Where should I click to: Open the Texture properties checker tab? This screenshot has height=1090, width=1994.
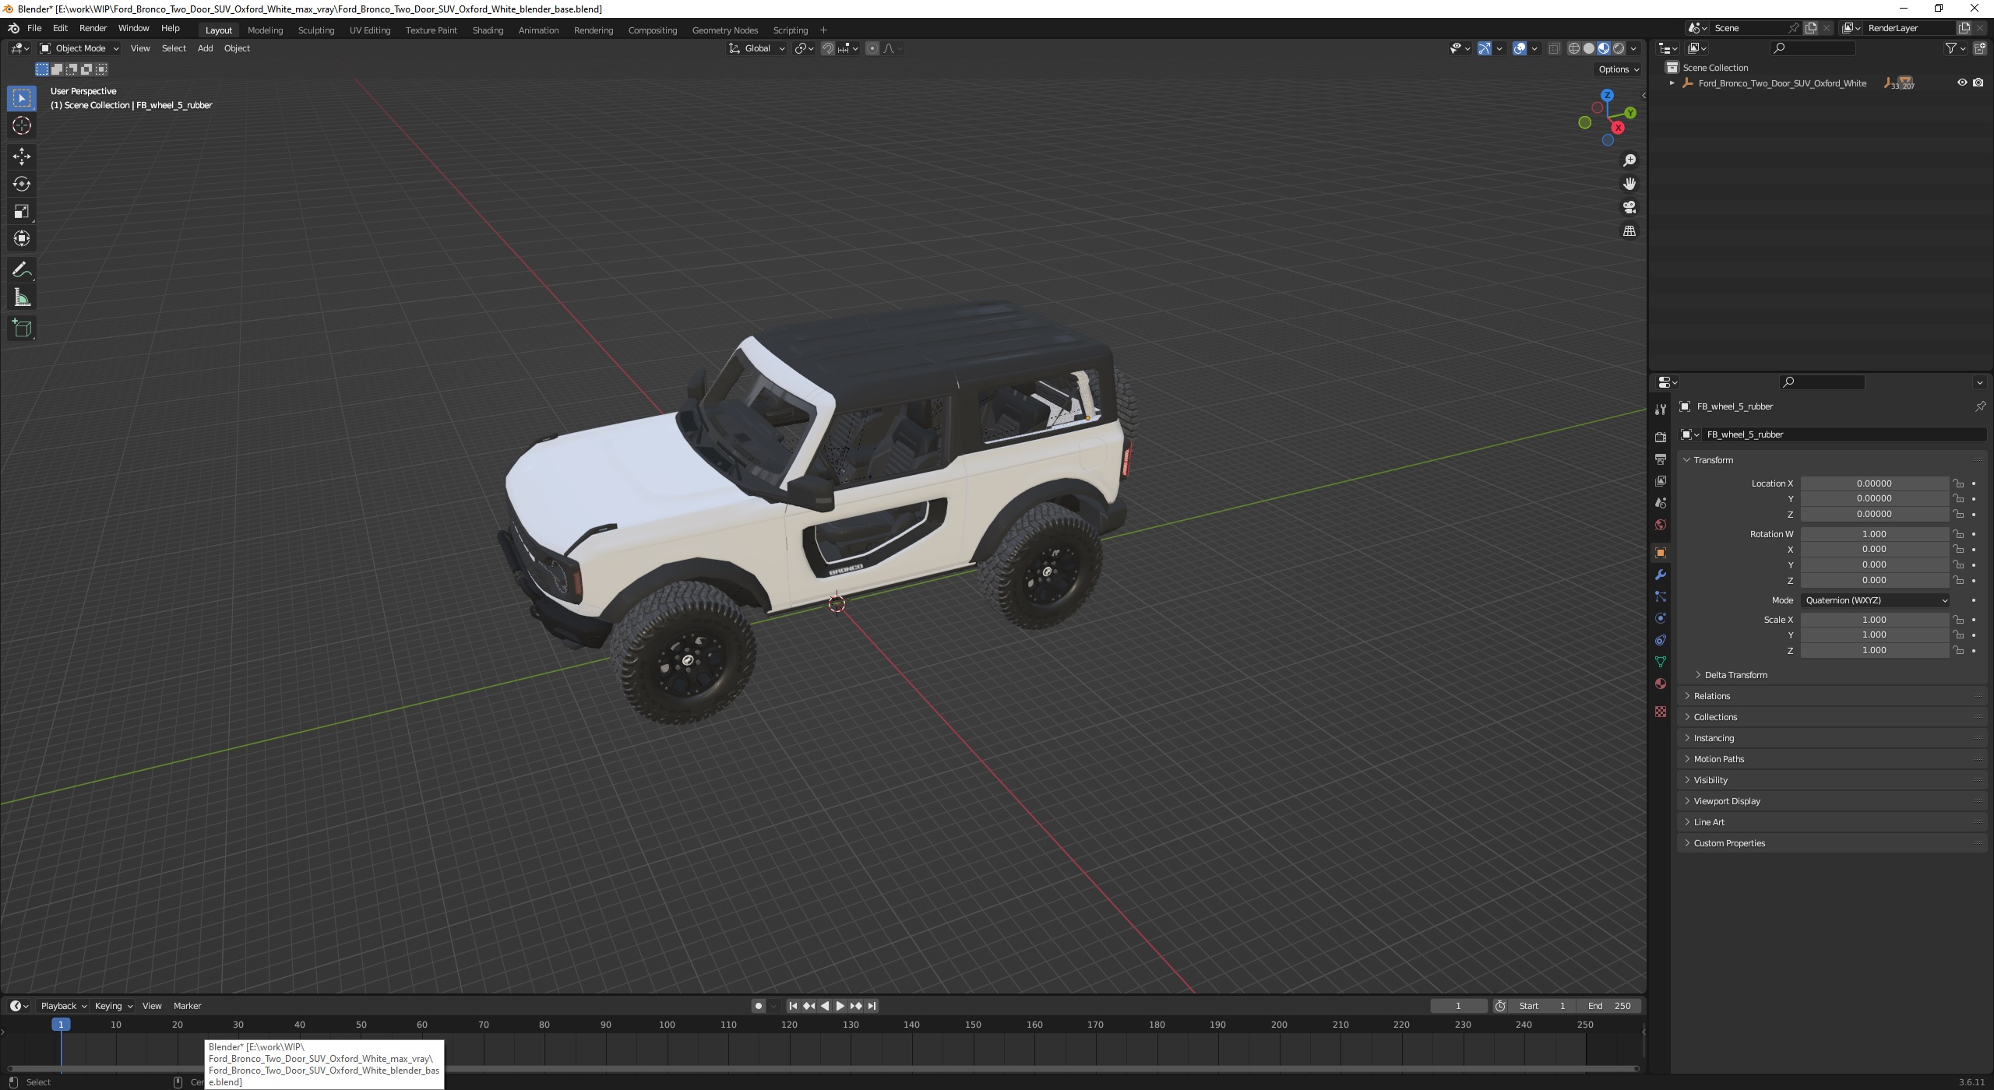point(1660,712)
